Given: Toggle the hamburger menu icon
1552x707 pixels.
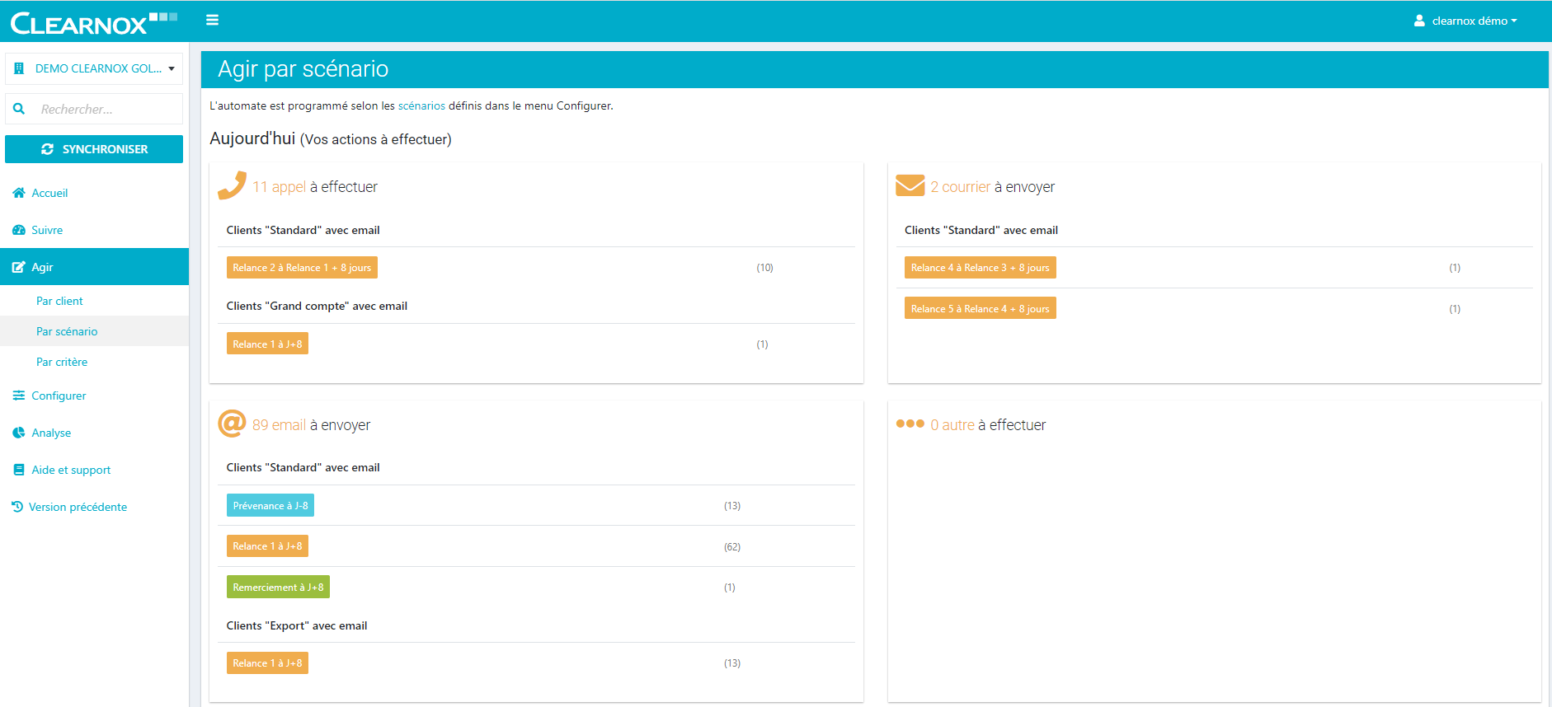Looking at the screenshot, I should point(212,20).
